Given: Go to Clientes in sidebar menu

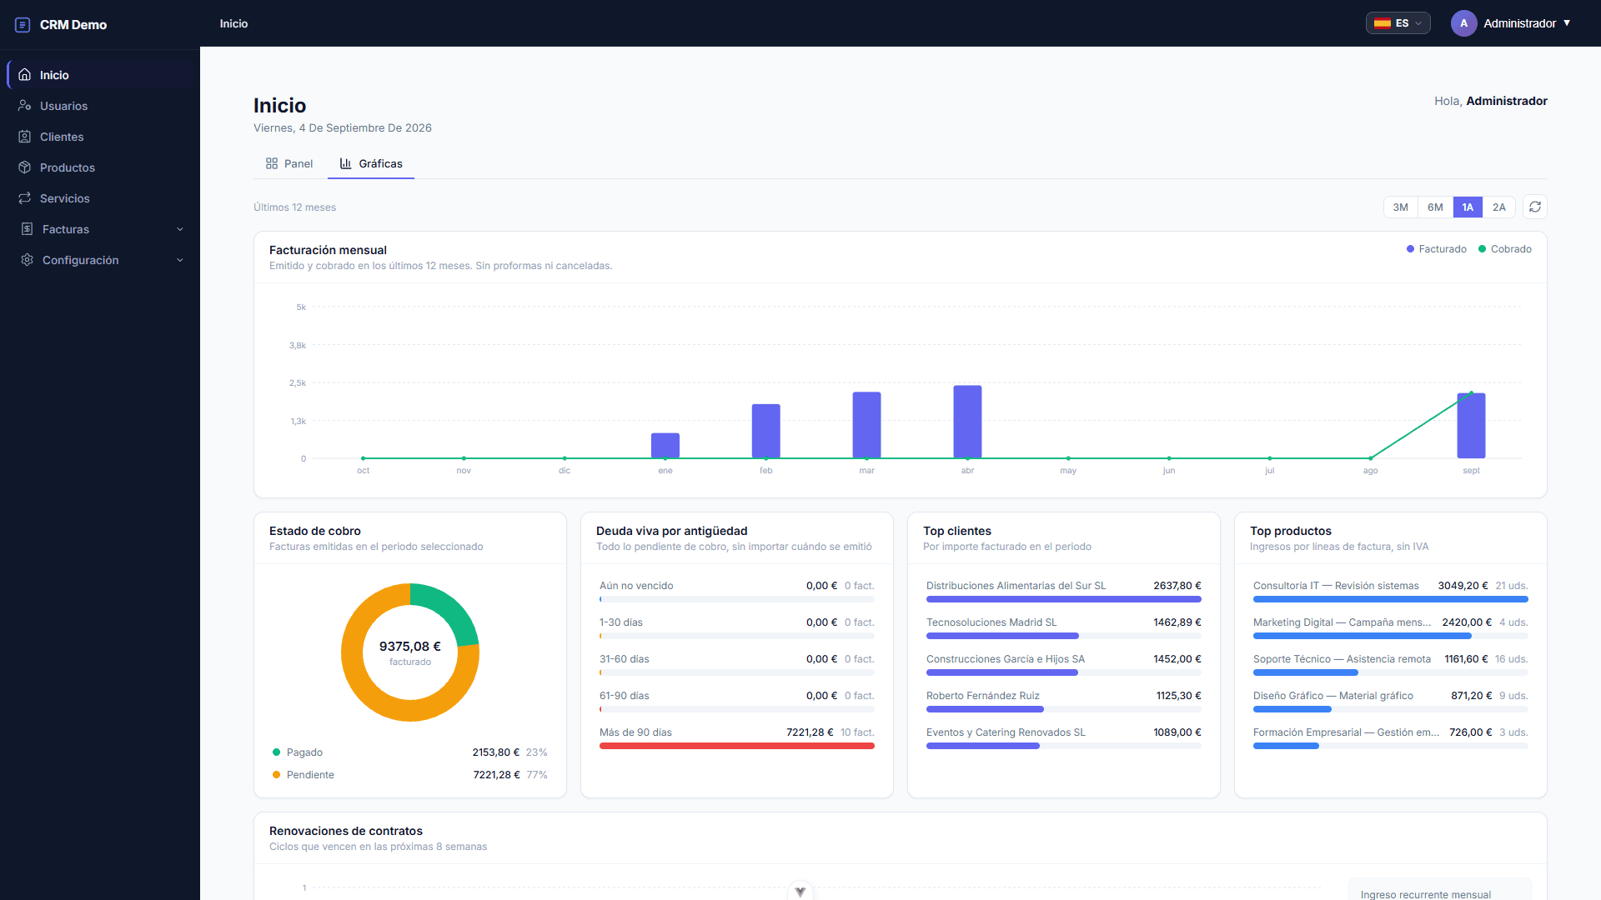Looking at the screenshot, I should 100,137.
